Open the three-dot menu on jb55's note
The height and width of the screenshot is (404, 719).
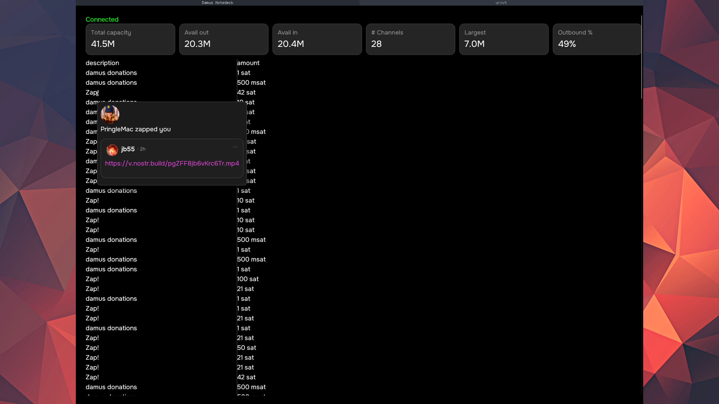point(235,147)
